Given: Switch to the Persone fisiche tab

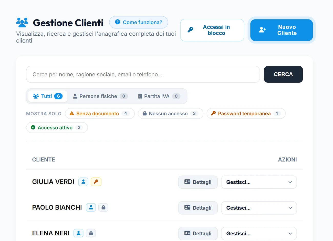Looking at the screenshot, I should tap(100, 96).
